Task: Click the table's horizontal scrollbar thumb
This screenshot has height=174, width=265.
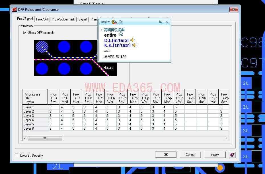Action: (45, 138)
